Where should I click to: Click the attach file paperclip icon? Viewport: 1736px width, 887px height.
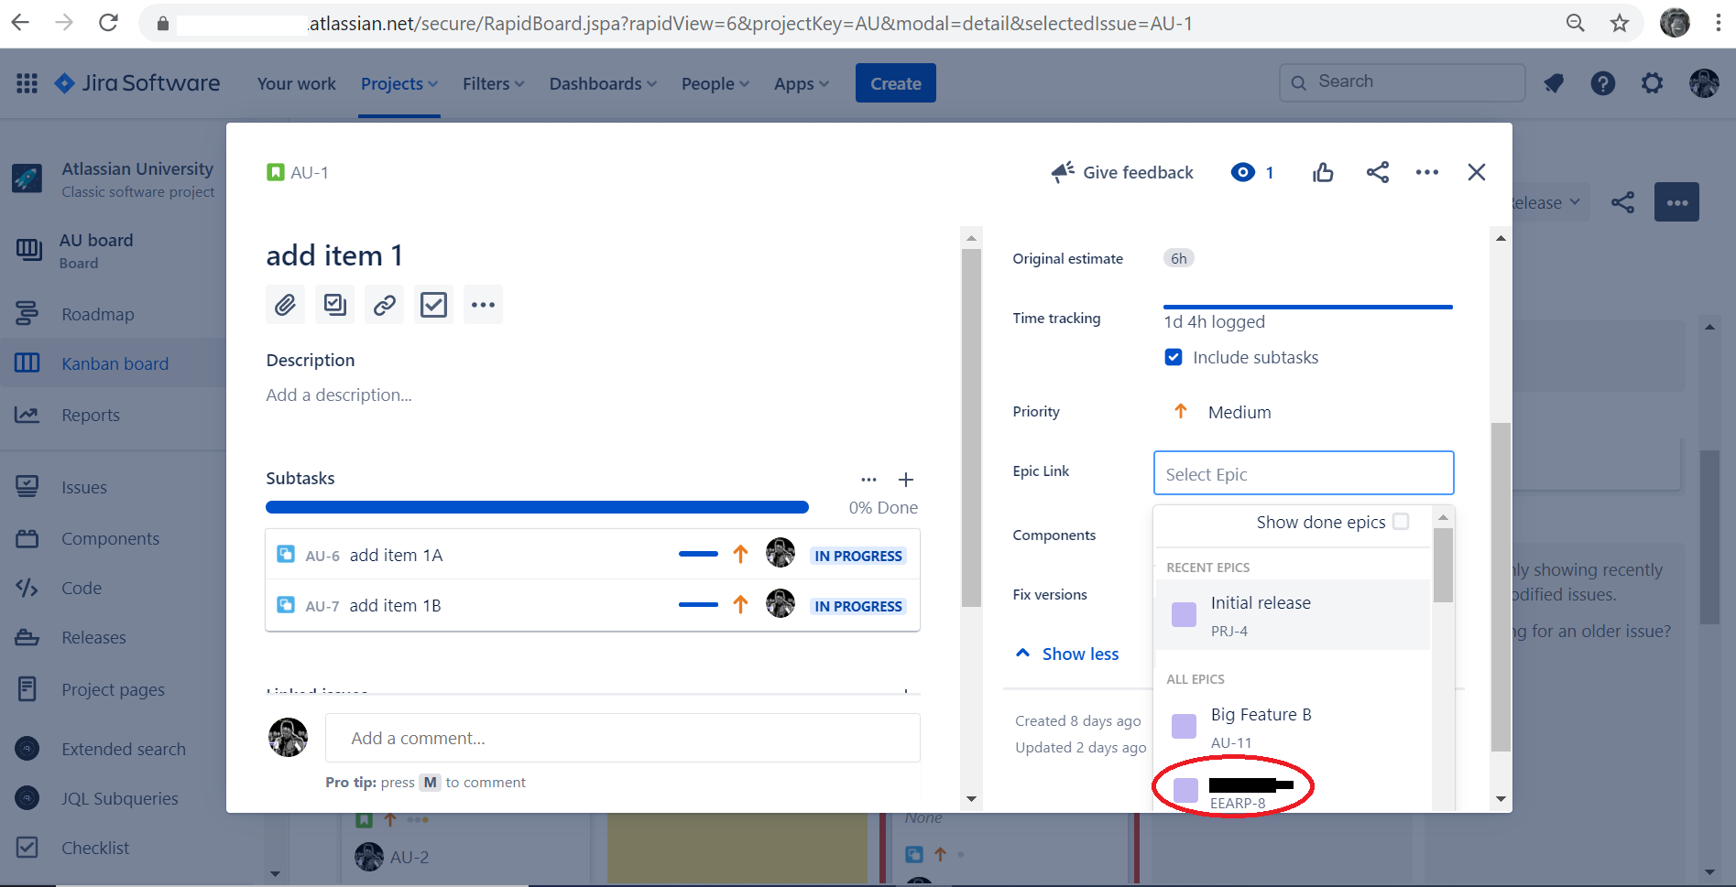tap(285, 305)
